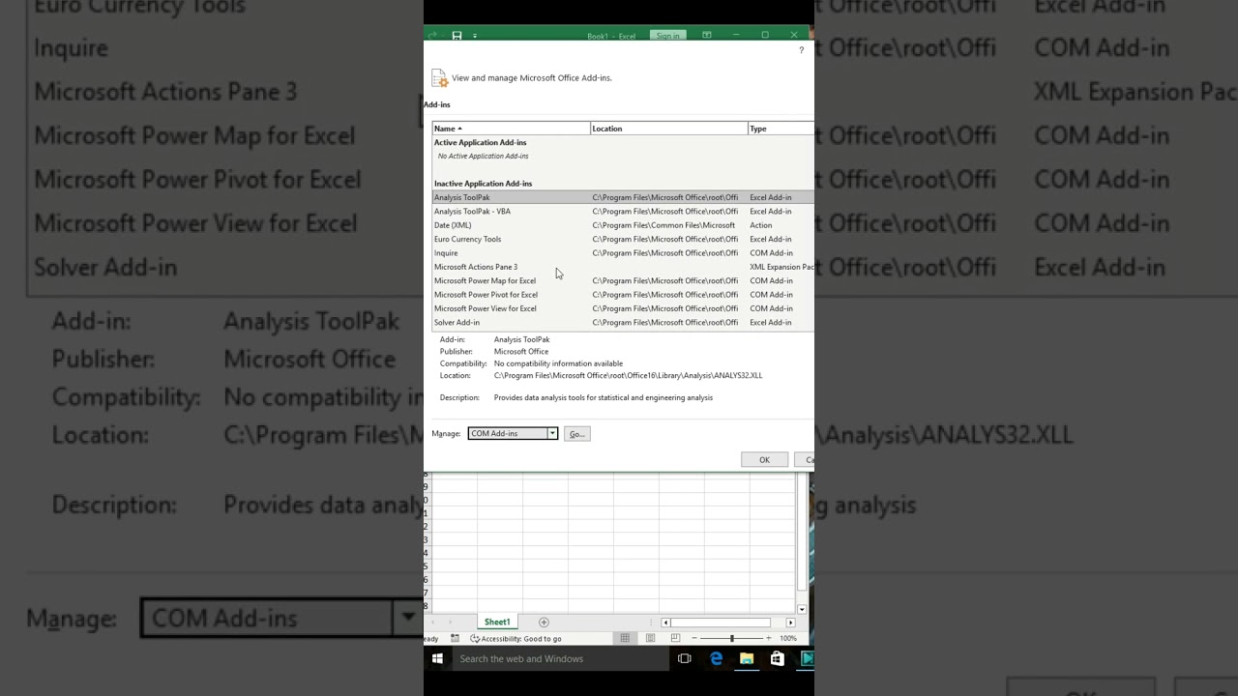
Task: Switch to Normal view icon
Action: 625,638
